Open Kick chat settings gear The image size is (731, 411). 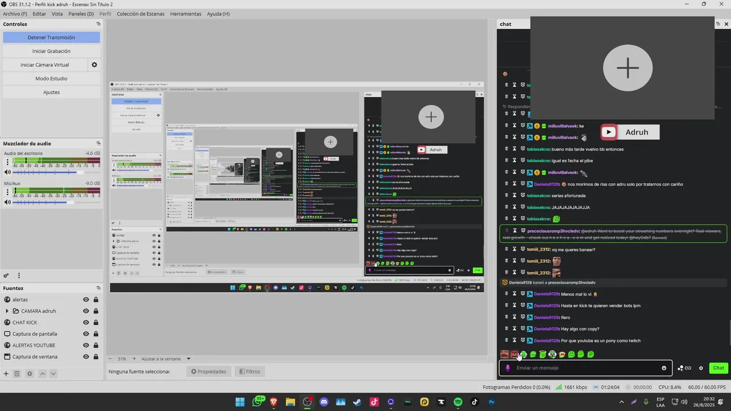[x=701, y=368]
